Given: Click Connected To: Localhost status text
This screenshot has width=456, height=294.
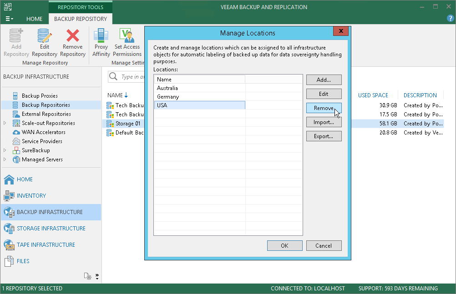Looking at the screenshot, I should click(x=308, y=289).
